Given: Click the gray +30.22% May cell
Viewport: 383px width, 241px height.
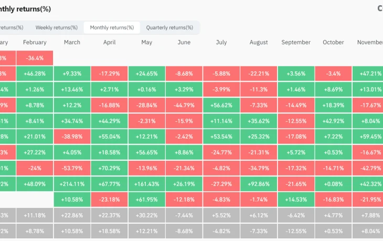Looking at the screenshot, I should pos(147,215).
